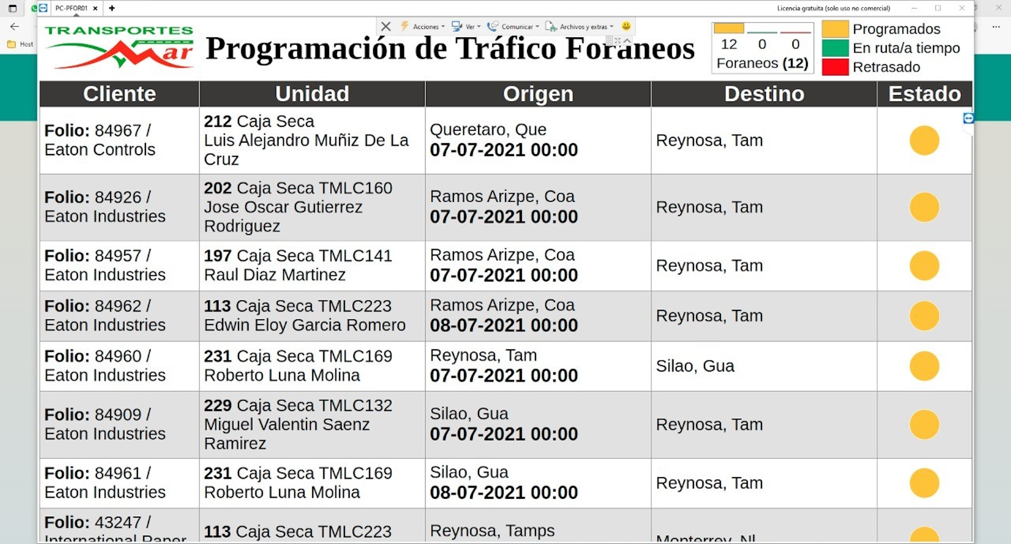The image size is (1011, 544).
Task: Click the Silao, Gua destination cell
Action: pyautogui.click(x=764, y=366)
